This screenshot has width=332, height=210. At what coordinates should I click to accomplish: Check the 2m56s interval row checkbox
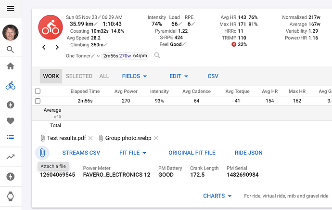38,101
